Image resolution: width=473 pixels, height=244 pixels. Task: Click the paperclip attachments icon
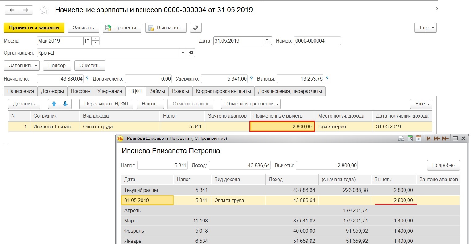[x=195, y=28]
